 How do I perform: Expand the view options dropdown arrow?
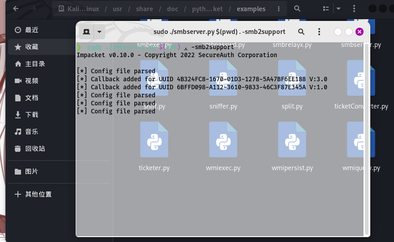click(338, 8)
